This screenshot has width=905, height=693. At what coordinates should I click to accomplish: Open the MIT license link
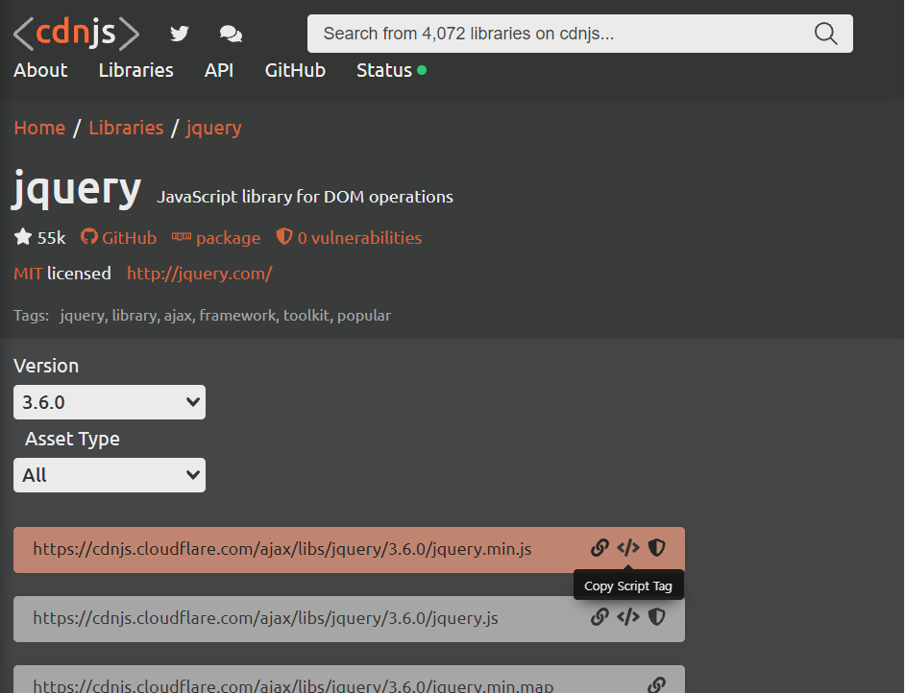(28, 274)
